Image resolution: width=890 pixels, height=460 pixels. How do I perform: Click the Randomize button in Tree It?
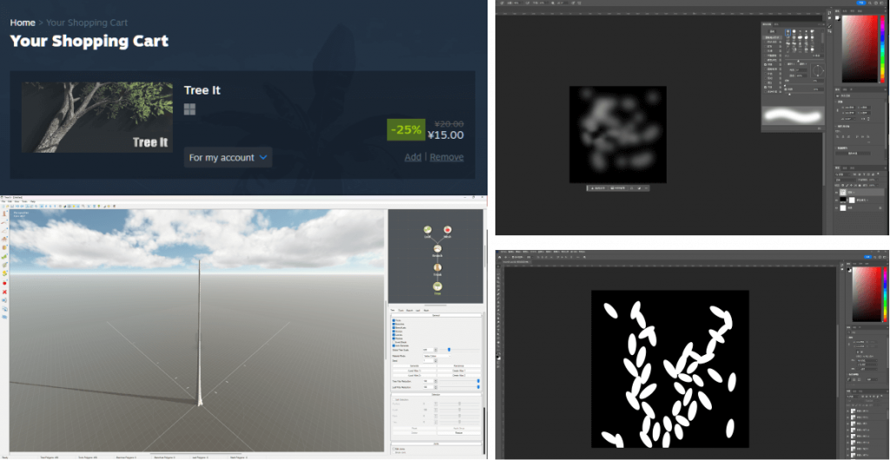(x=459, y=366)
